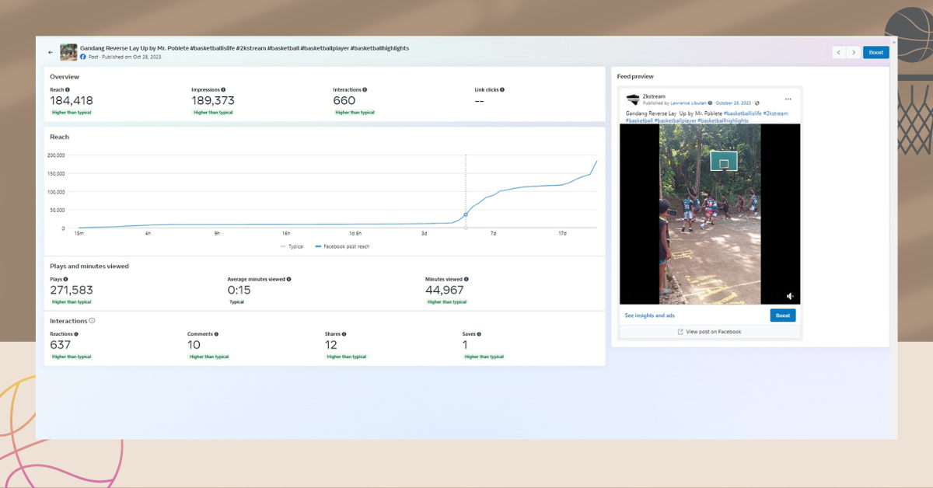Show info for Average minutes viewed
The width and height of the screenshot is (933, 488).
[288, 279]
